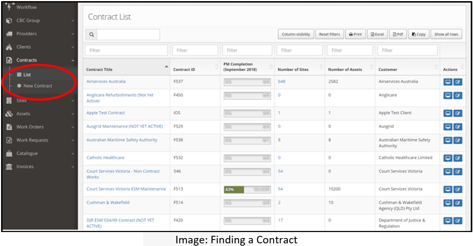Image resolution: width=473 pixels, height=246 pixels.
Task: Click the Column visibility button
Action: tap(296, 34)
